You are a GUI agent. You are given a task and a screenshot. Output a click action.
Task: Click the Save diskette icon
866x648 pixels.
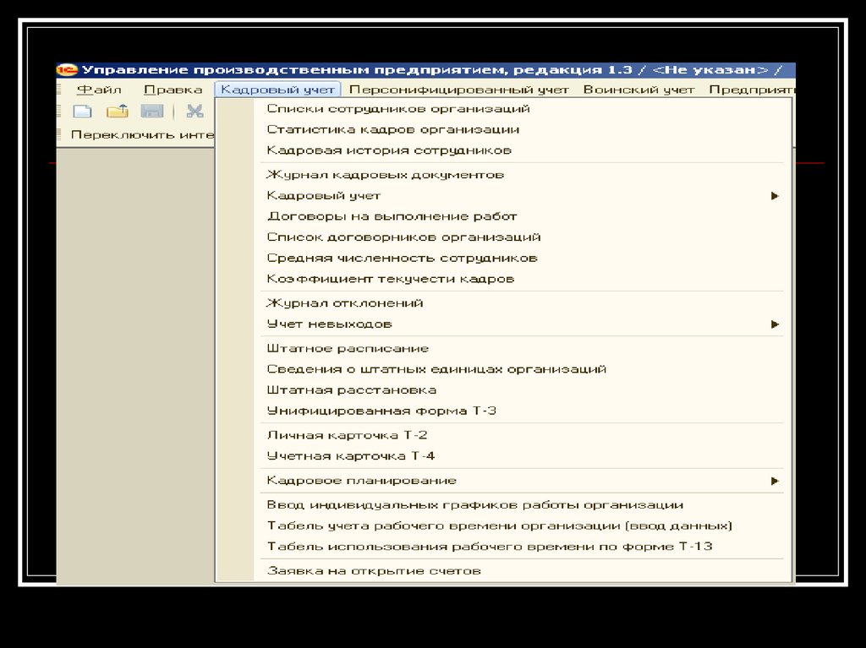point(152,112)
